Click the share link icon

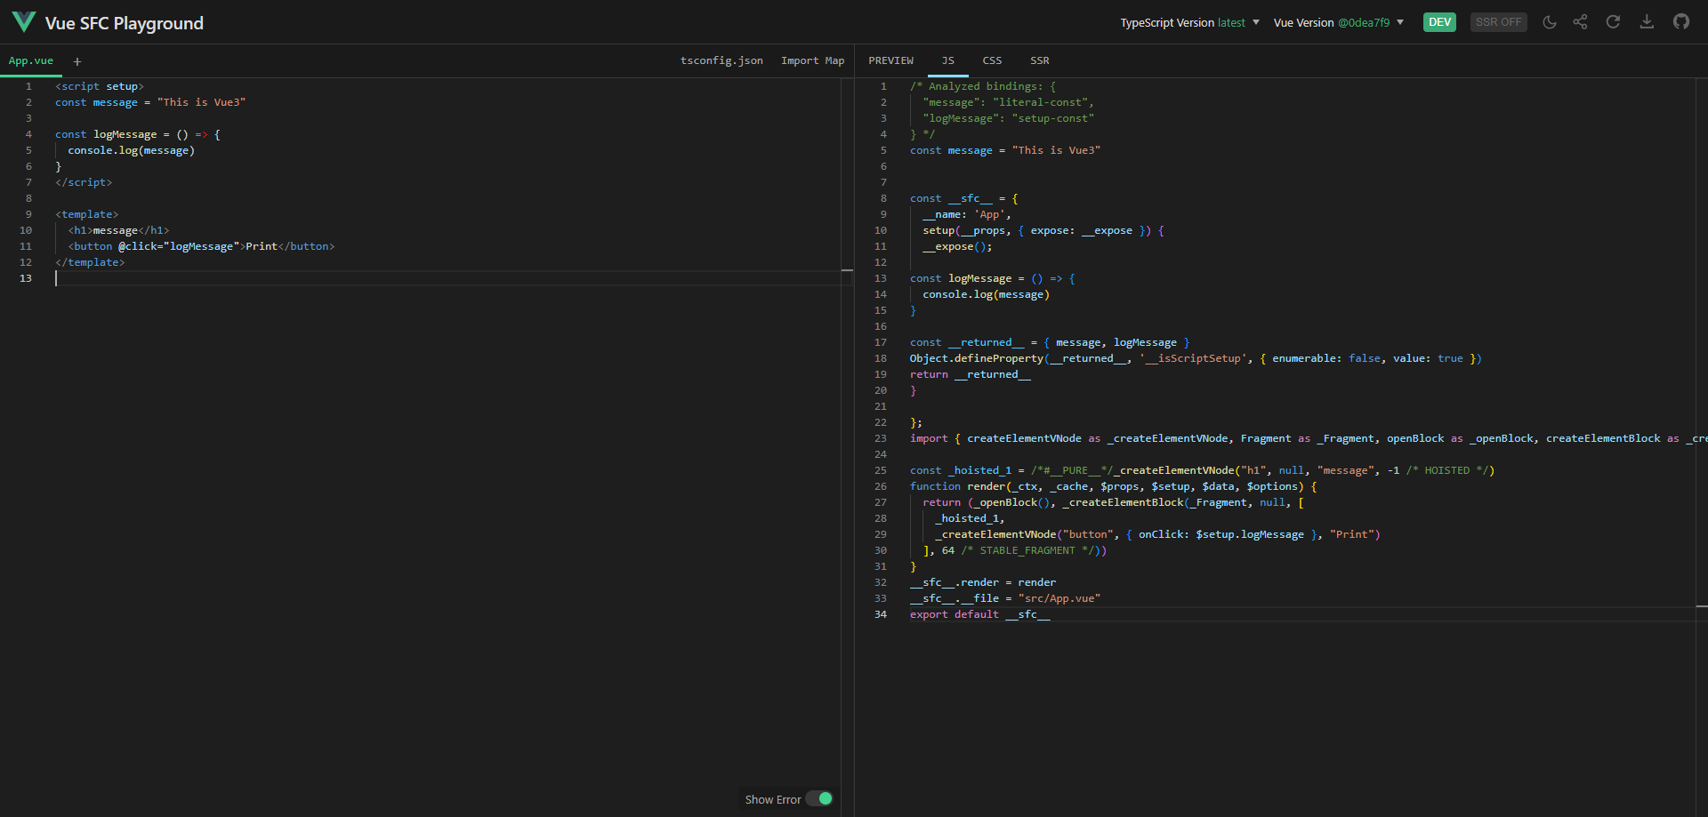coord(1580,22)
